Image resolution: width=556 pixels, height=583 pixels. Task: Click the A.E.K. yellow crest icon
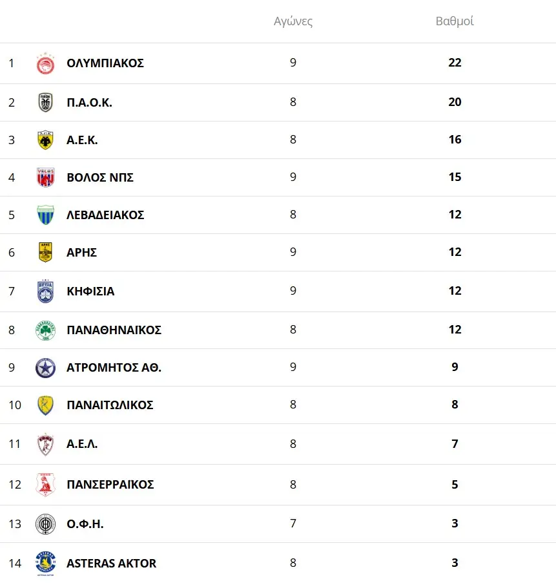click(x=45, y=140)
